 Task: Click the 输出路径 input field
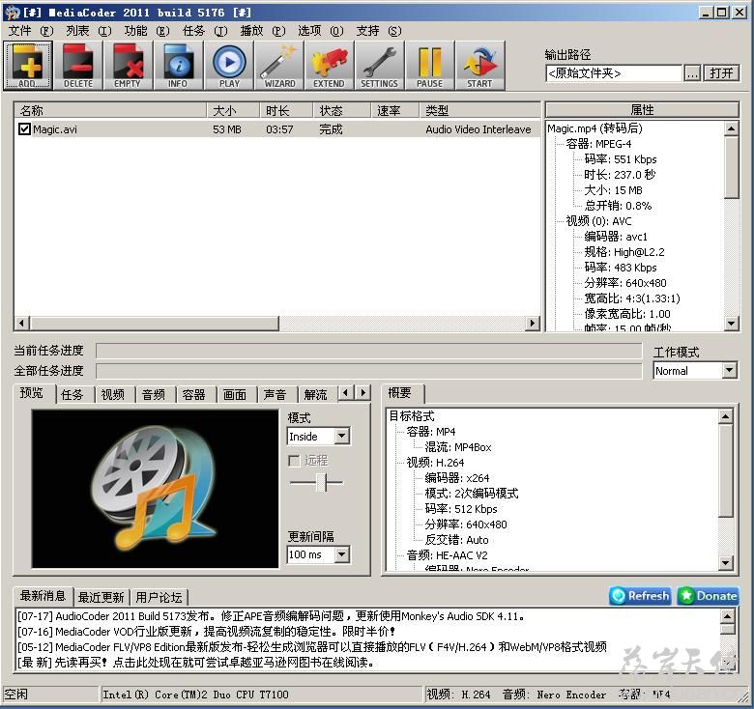(614, 73)
